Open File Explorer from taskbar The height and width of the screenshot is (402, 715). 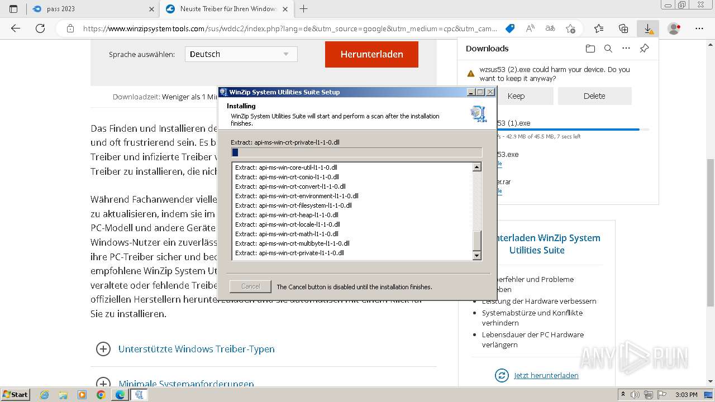click(63, 395)
